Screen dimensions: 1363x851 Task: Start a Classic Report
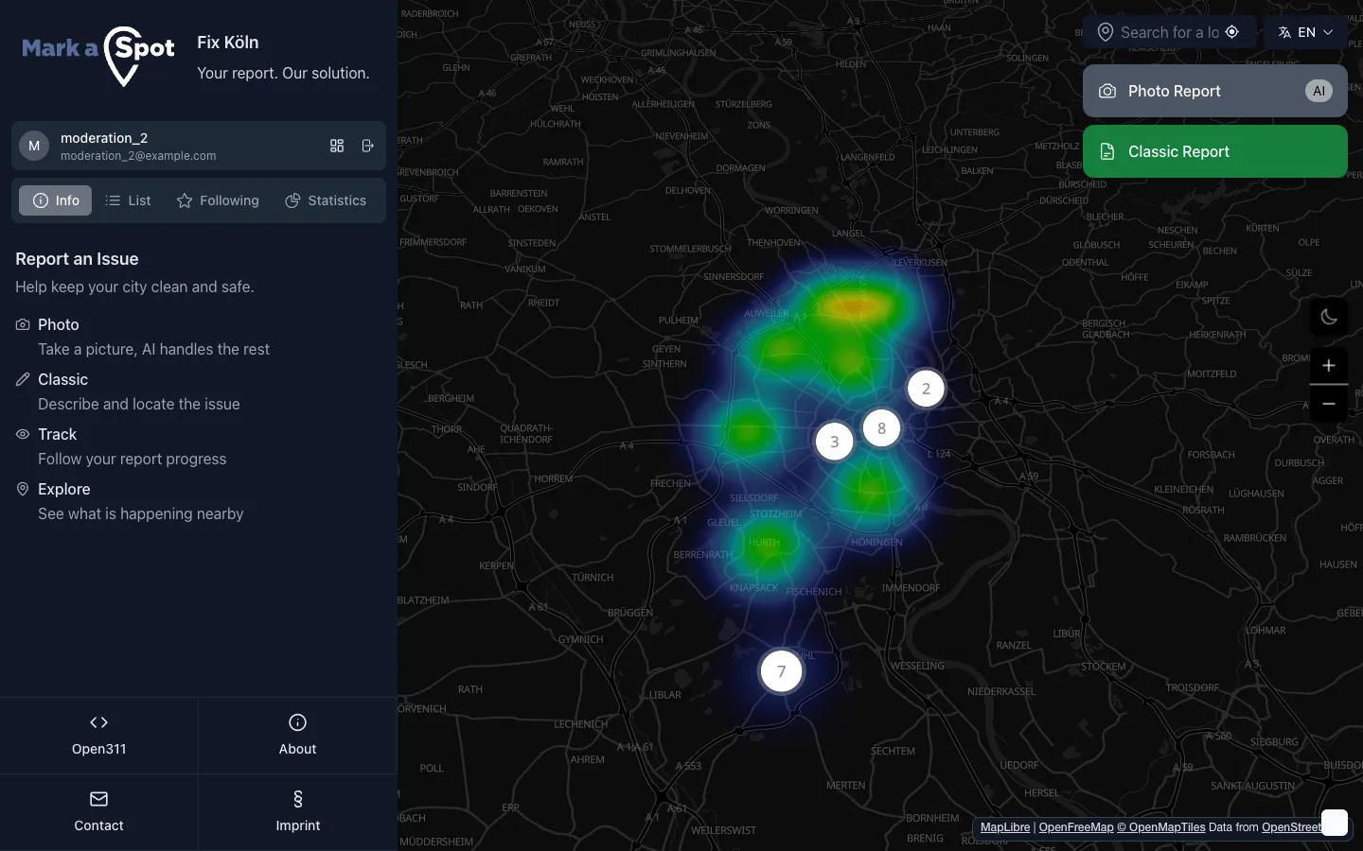pos(1215,151)
